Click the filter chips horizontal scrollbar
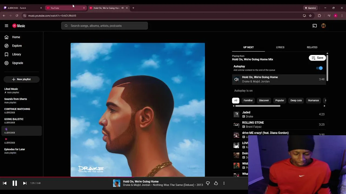The height and width of the screenshot is (194, 346). tap(258, 106)
